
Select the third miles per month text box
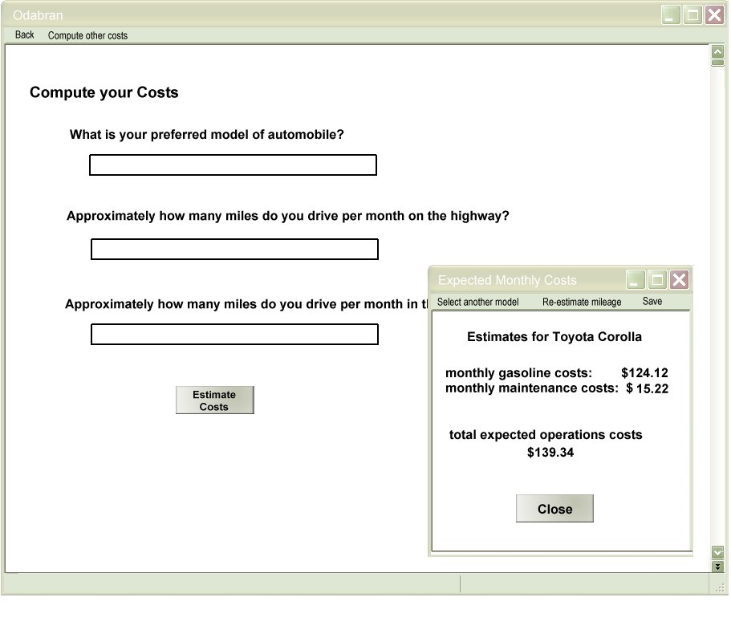click(x=234, y=335)
